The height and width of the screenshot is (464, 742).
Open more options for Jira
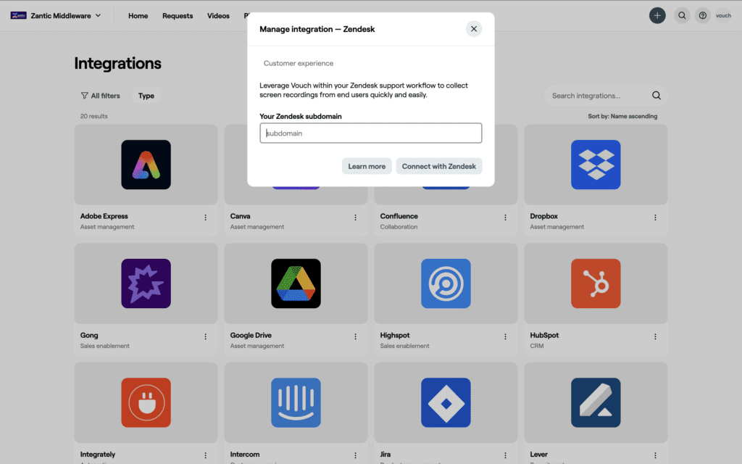click(505, 455)
